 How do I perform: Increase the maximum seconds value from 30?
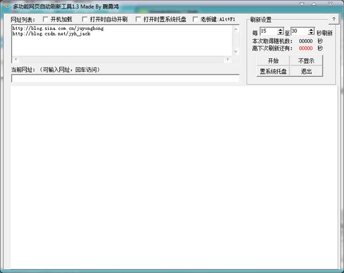(311, 30)
